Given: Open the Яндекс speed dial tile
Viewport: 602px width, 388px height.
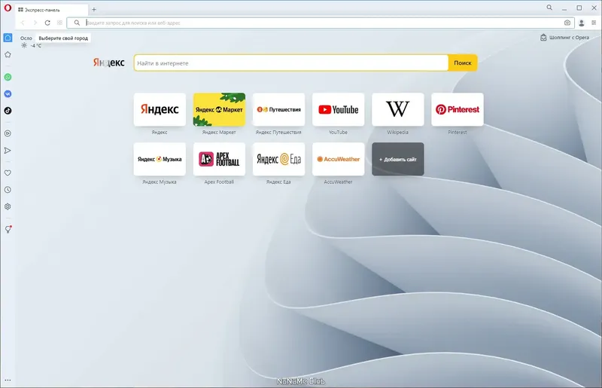Looking at the screenshot, I should [x=160, y=109].
